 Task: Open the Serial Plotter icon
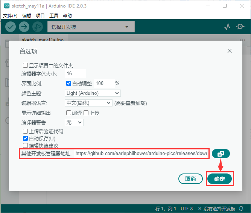(227, 27)
